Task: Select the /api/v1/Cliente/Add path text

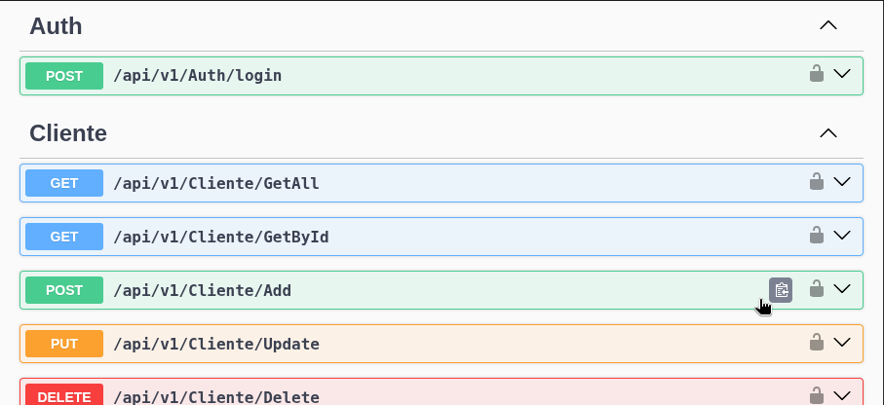Action: 203,290
